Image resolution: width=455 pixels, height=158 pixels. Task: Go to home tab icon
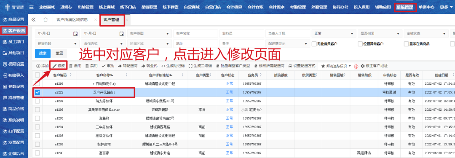[45, 20]
